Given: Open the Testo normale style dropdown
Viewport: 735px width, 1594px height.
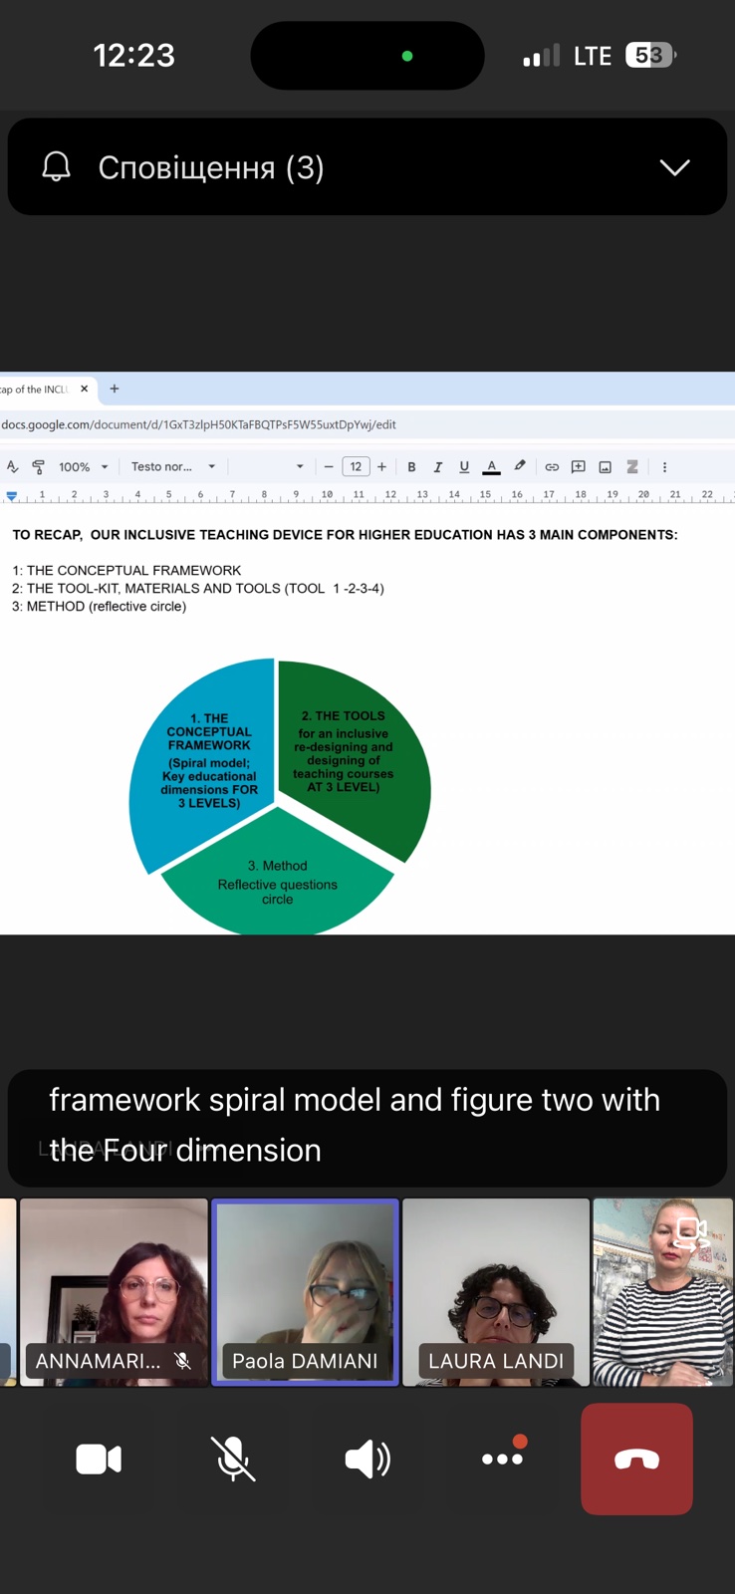Looking at the screenshot, I should 173,466.
